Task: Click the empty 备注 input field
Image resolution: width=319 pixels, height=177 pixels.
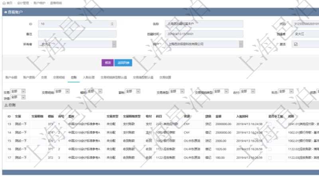Action: pyautogui.click(x=77, y=34)
